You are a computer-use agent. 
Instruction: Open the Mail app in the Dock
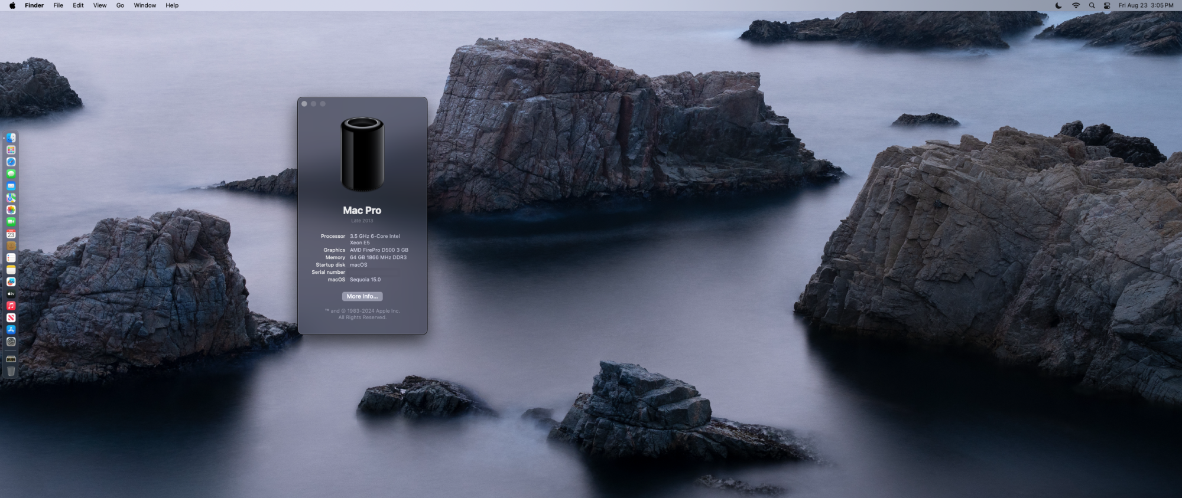(11, 186)
